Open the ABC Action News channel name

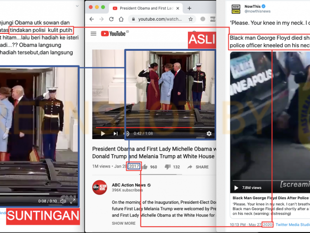click(x=128, y=185)
